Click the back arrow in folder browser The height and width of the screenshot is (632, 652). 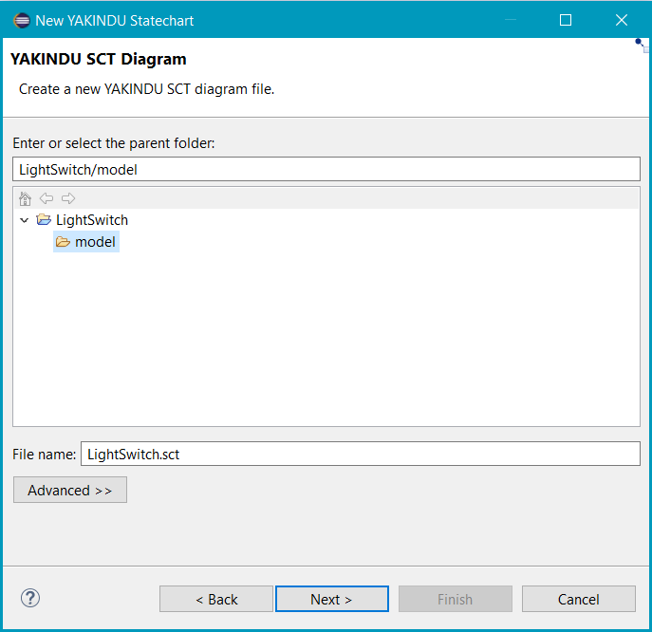[x=47, y=198]
